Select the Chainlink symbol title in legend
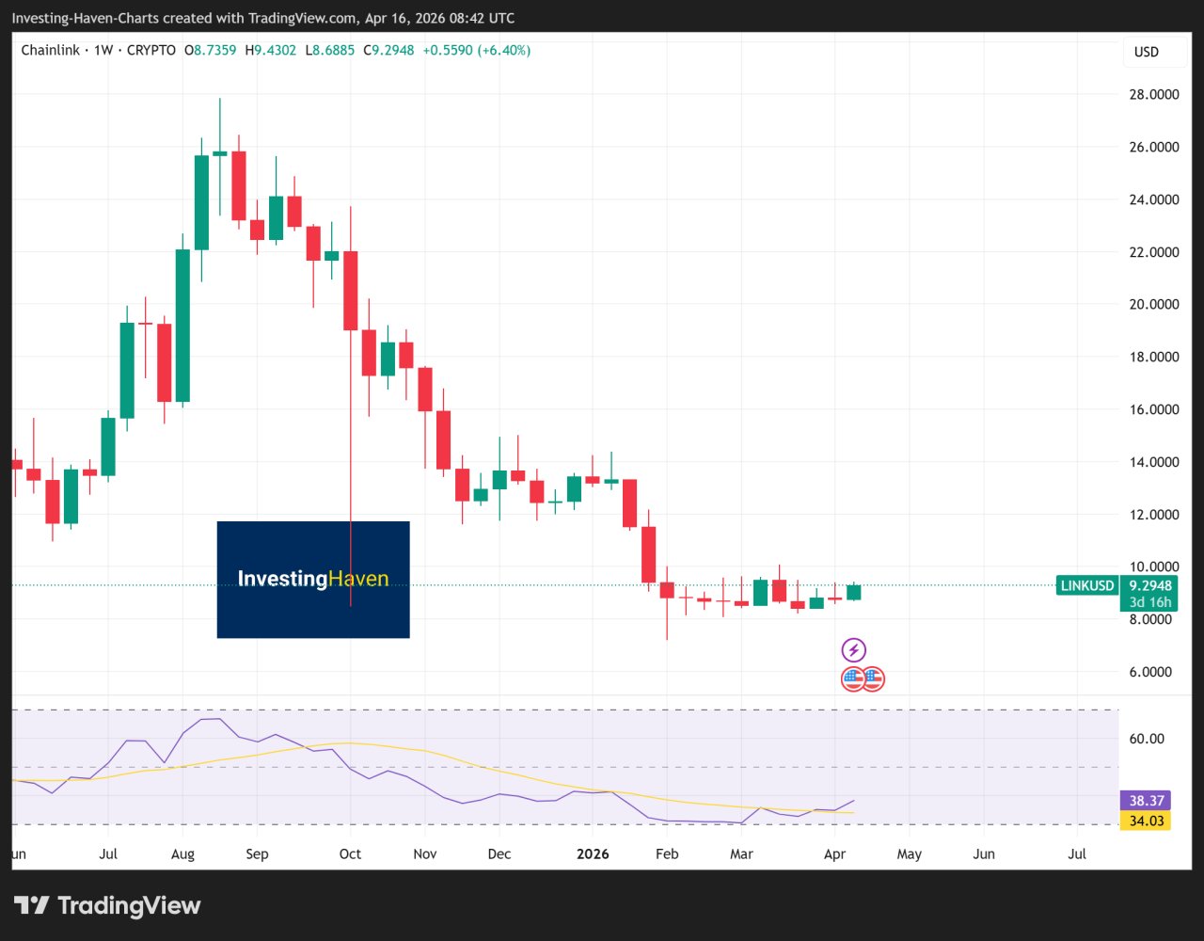Viewport: 1204px width, 941px height. point(51,50)
